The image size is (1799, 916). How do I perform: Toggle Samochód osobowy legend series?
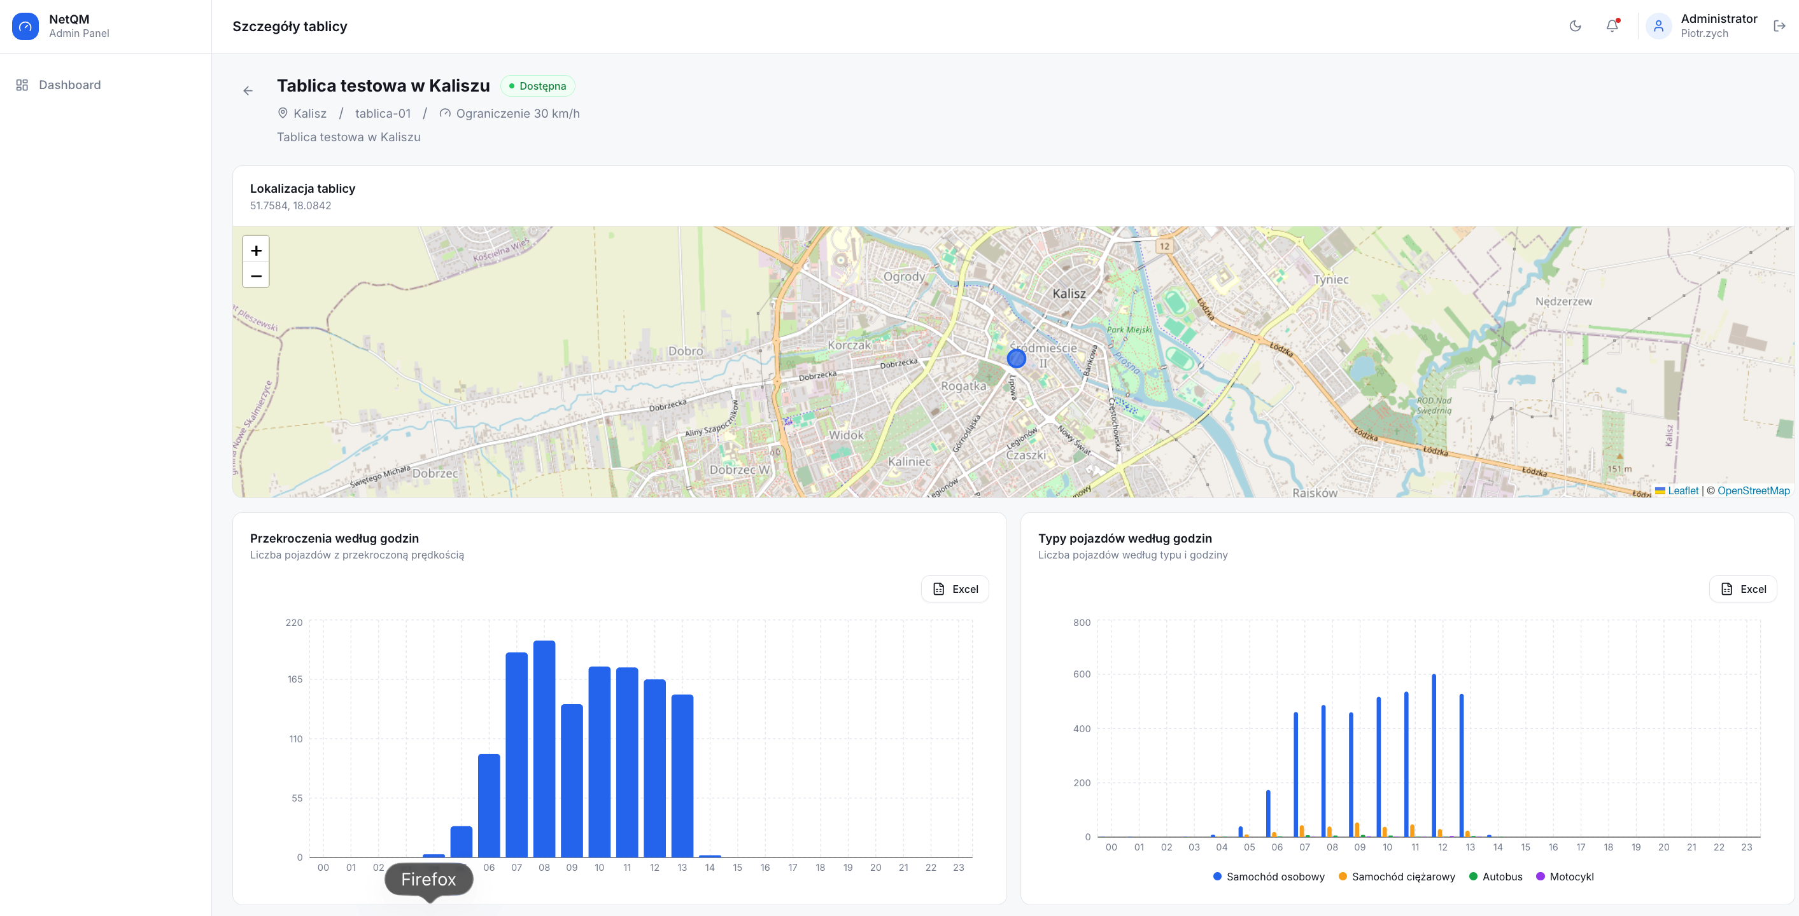[x=1268, y=876]
